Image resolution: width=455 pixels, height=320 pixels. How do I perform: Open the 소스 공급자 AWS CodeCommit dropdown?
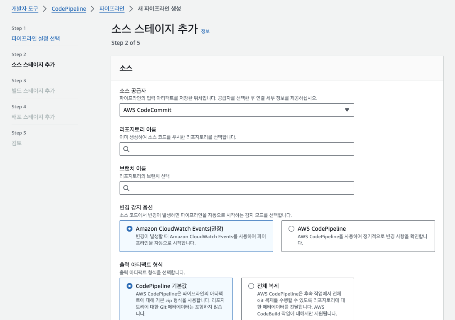tap(237, 110)
